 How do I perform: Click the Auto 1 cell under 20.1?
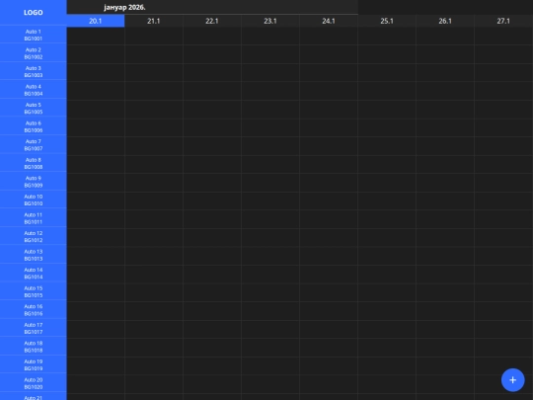click(96, 36)
